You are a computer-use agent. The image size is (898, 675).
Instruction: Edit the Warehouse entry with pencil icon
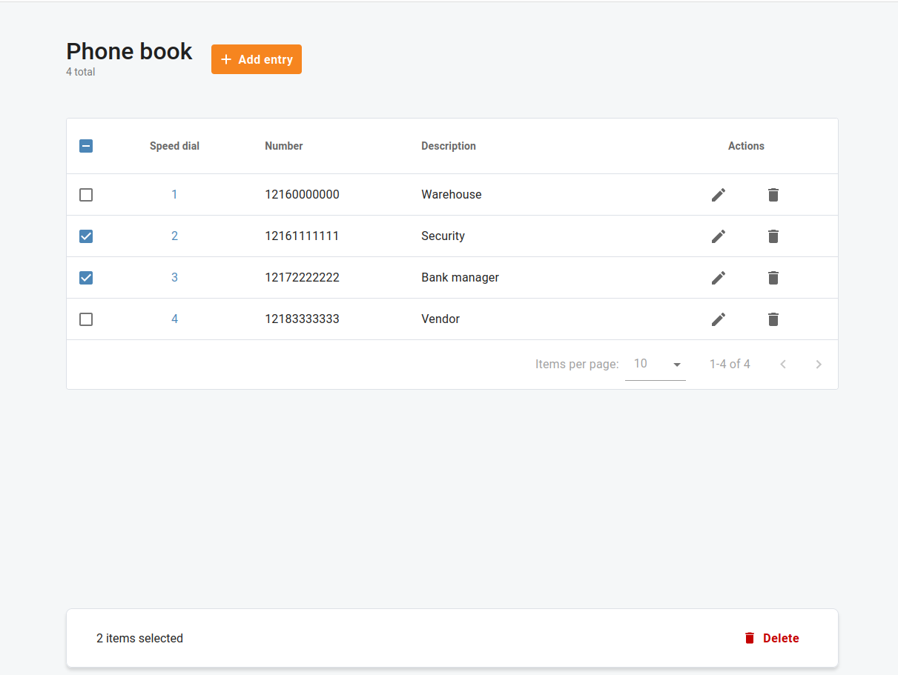pyautogui.click(x=718, y=195)
